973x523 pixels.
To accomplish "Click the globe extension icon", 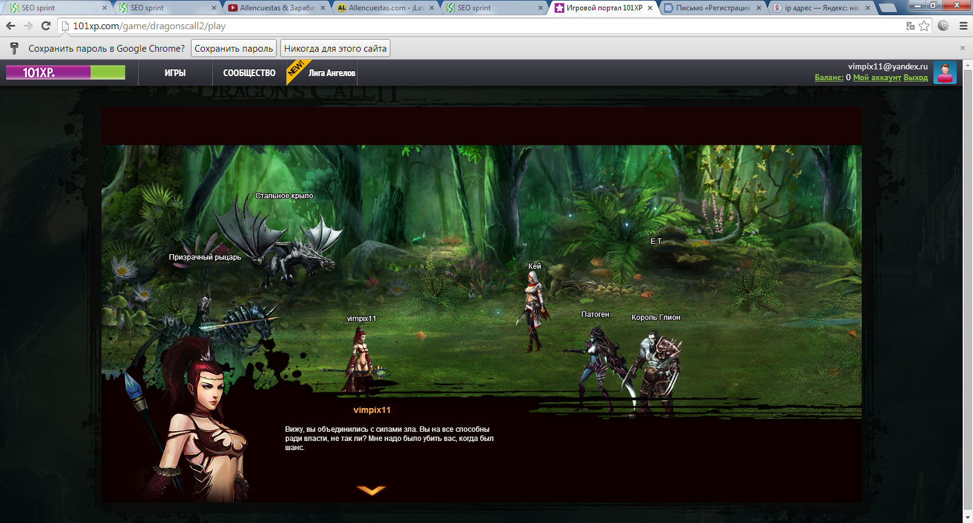I will pos(943,26).
